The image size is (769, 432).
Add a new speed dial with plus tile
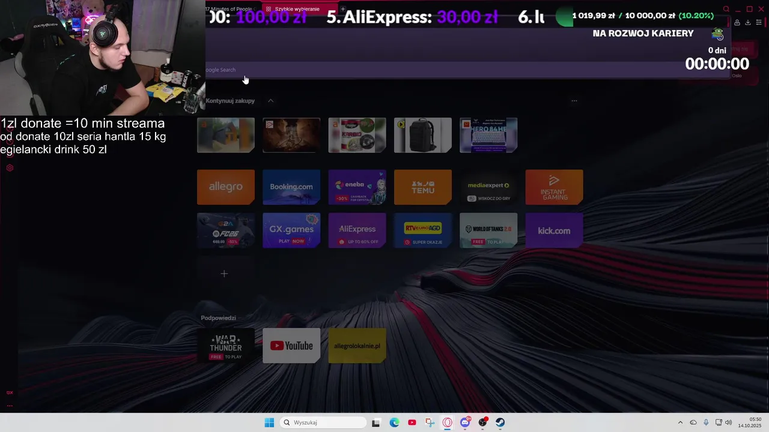coord(224,274)
